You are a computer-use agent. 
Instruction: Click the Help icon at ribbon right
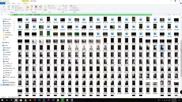181,3
